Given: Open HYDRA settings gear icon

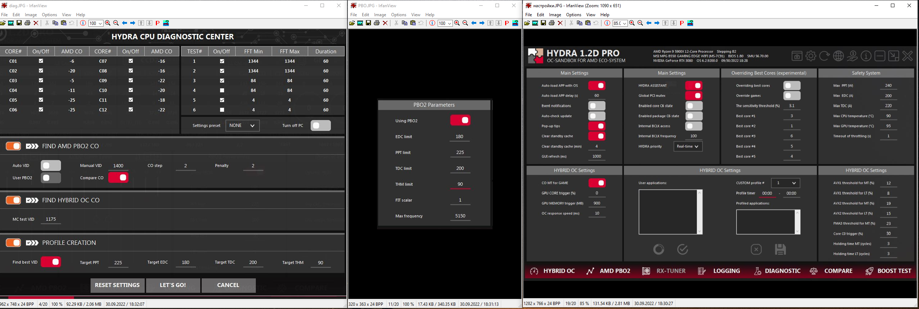Looking at the screenshot, I should pos(811,56).
